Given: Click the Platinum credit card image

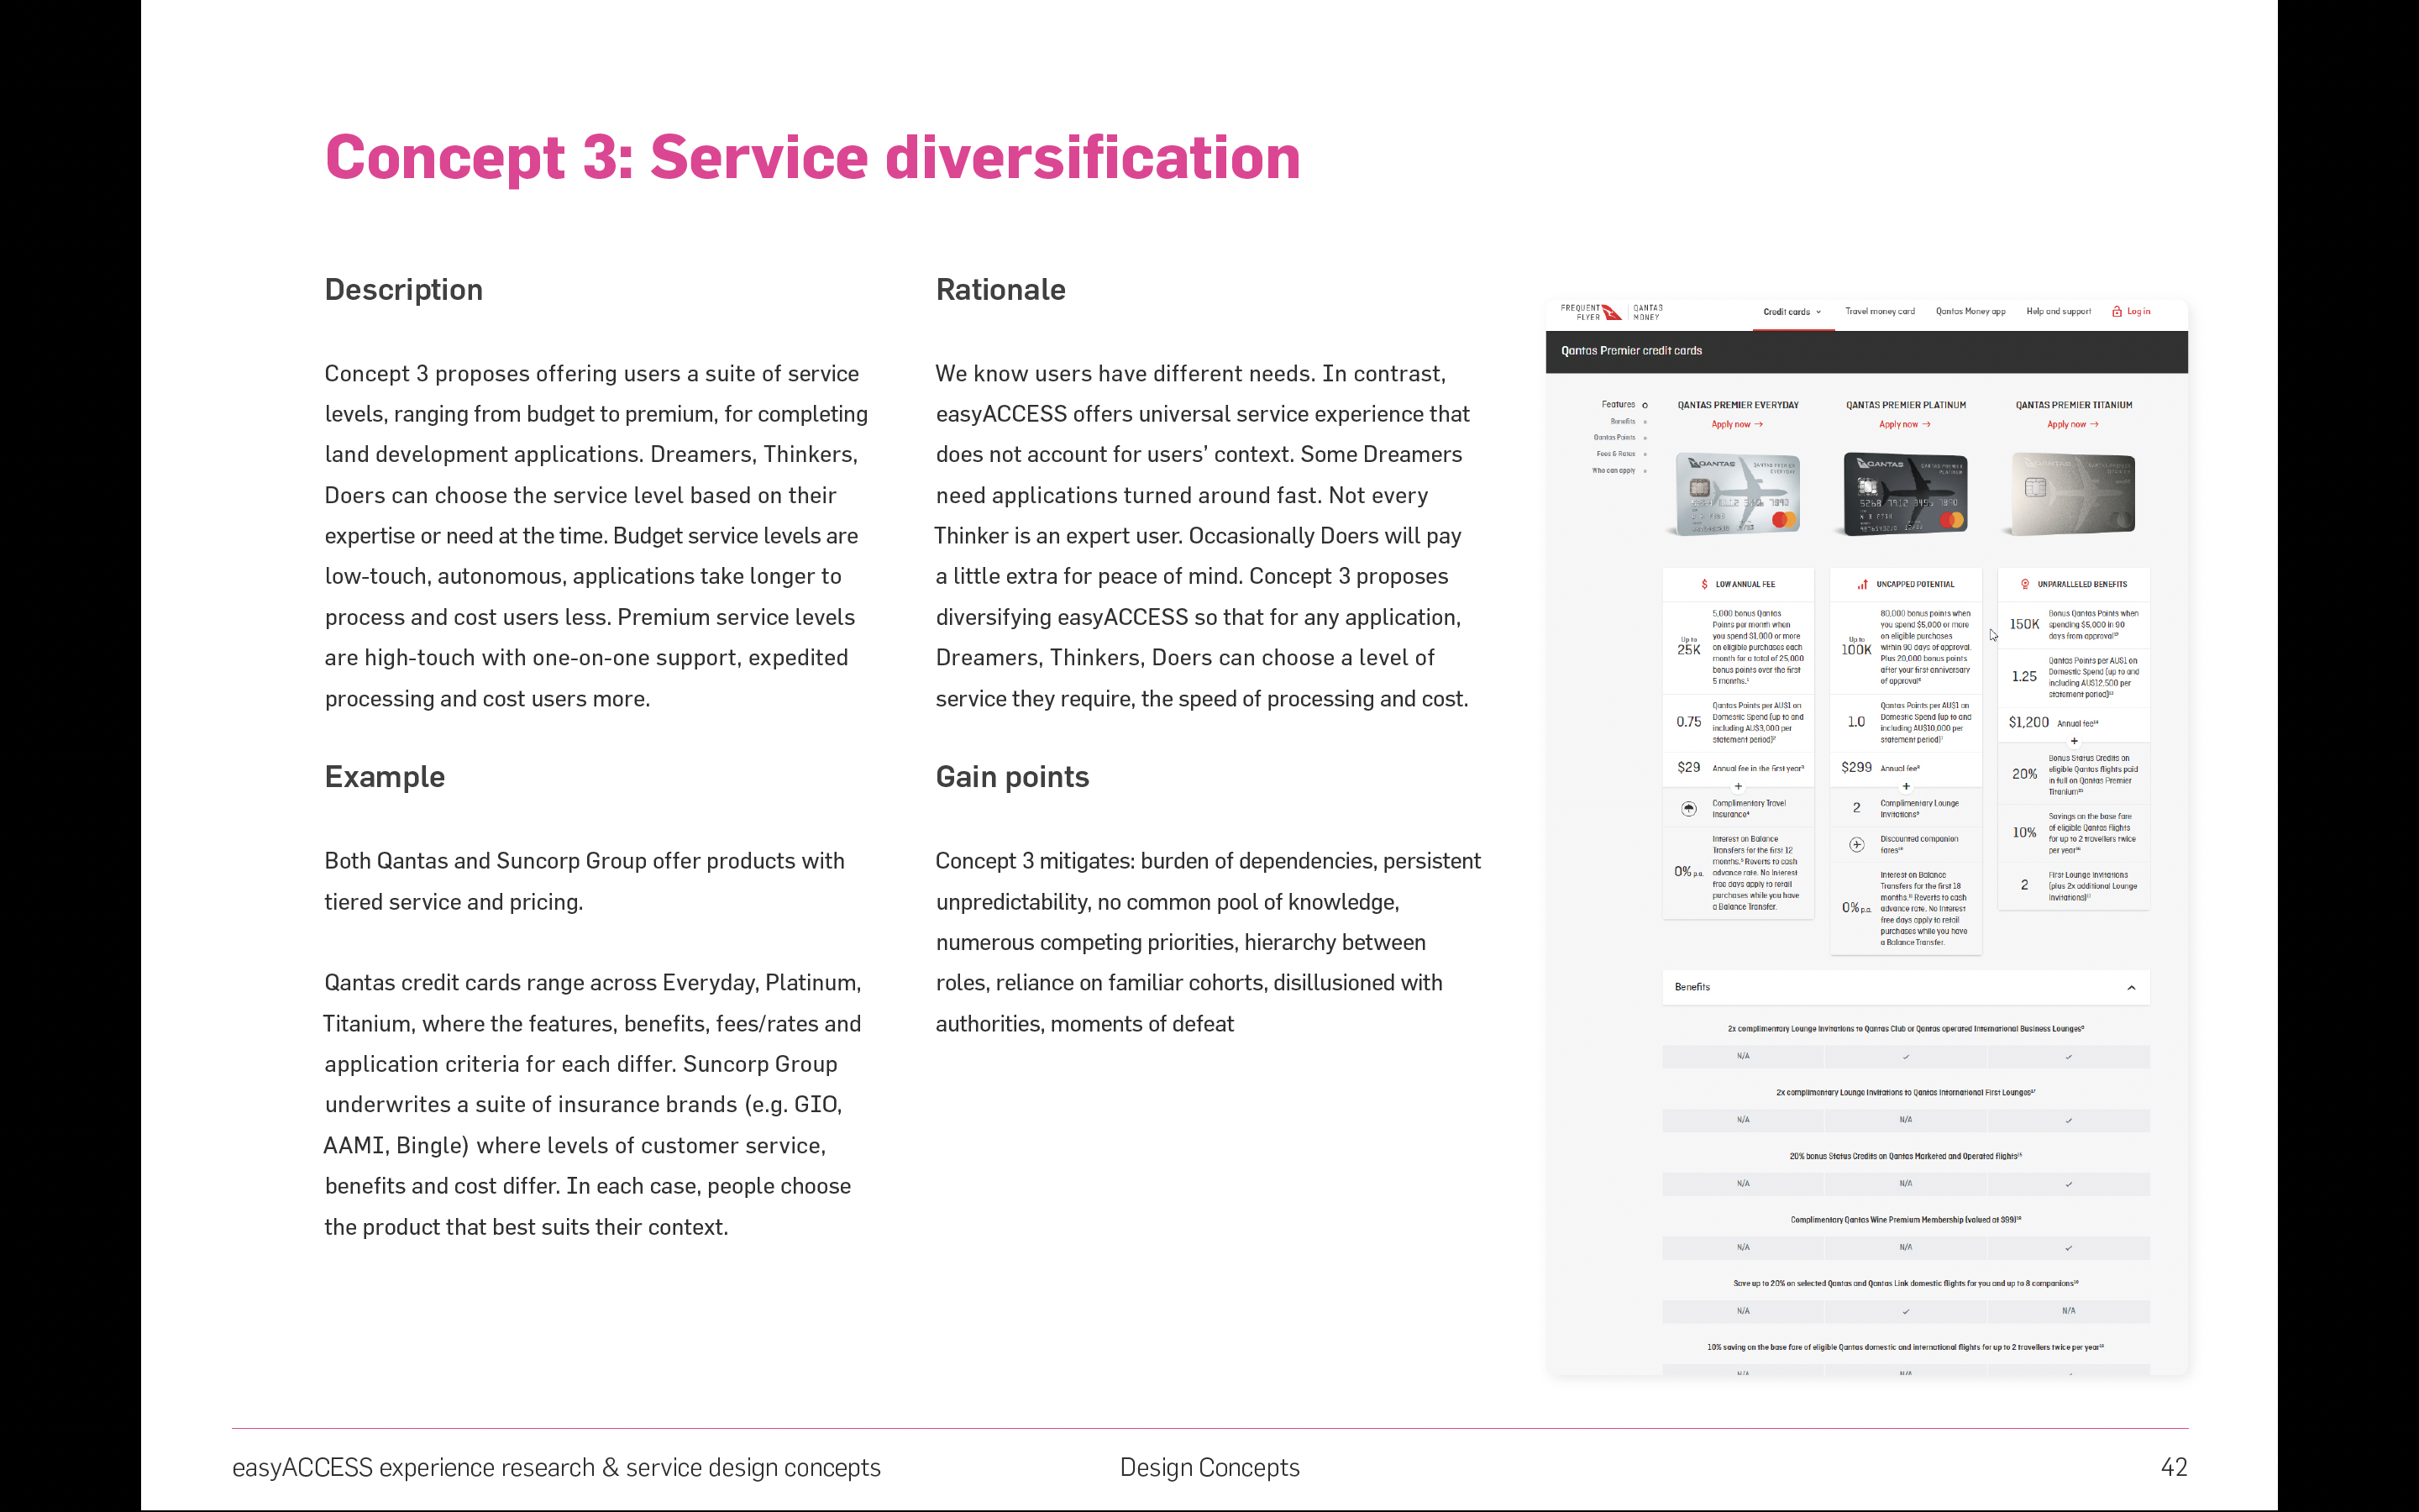Looking at the screenshot, I should pyautogui.click(x=1905, y=494).
